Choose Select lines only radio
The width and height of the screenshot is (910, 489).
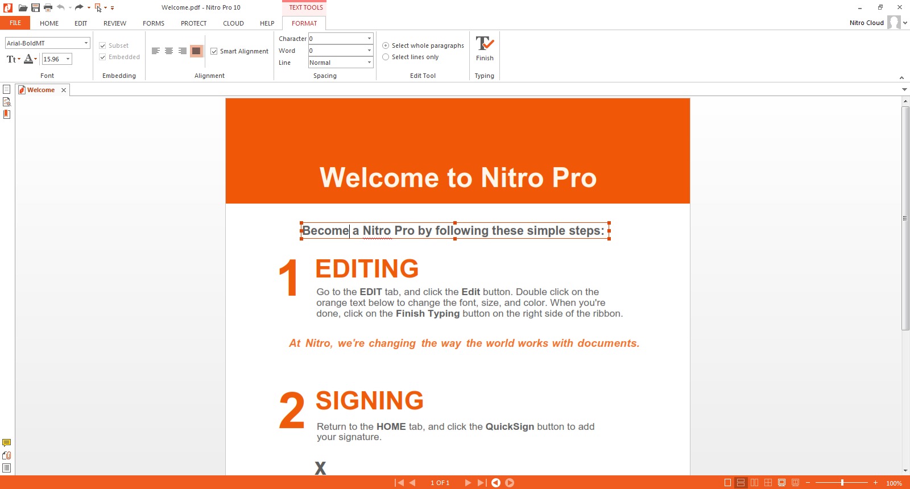pos(386,57)
